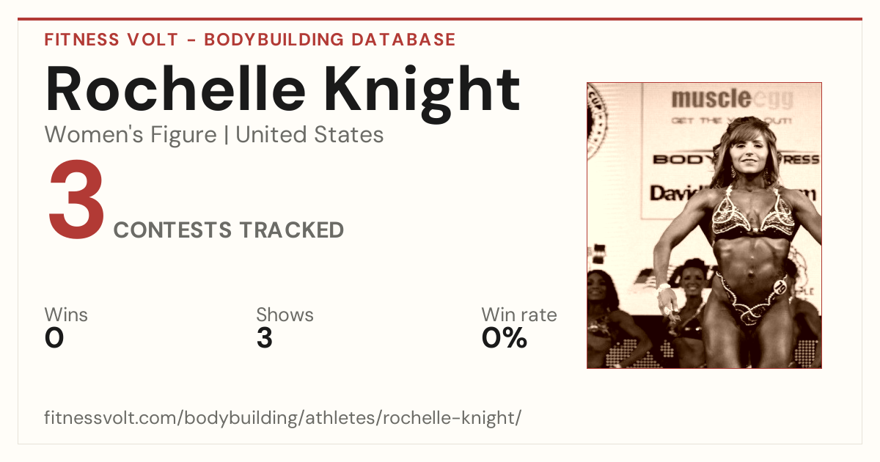
Task: Click the David sponsor text in photo
Action: coord(673,193)
